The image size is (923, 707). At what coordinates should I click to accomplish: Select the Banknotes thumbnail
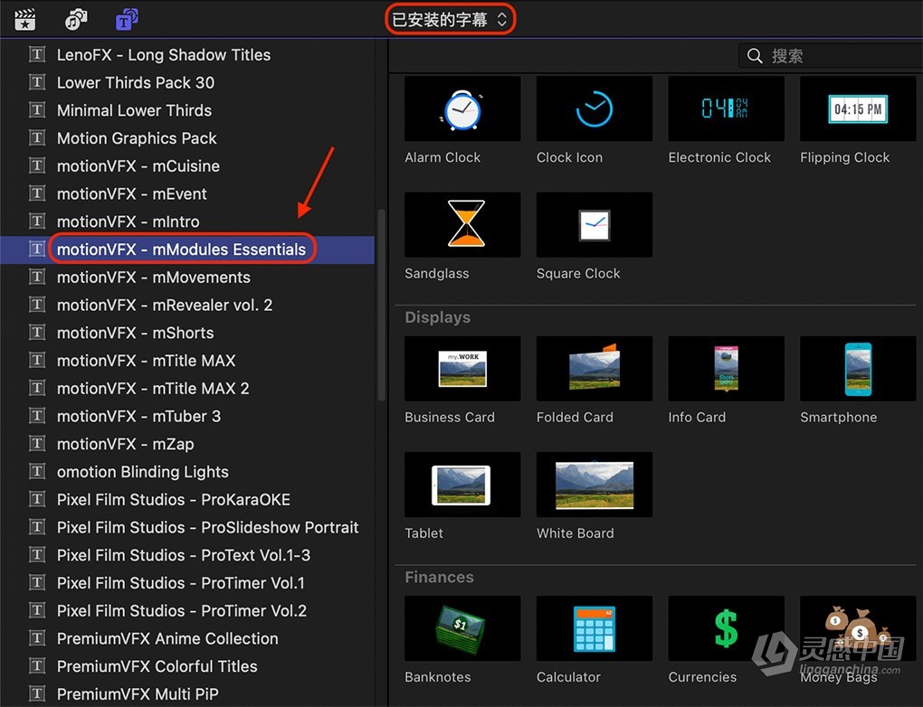click(x=462, y=628)
